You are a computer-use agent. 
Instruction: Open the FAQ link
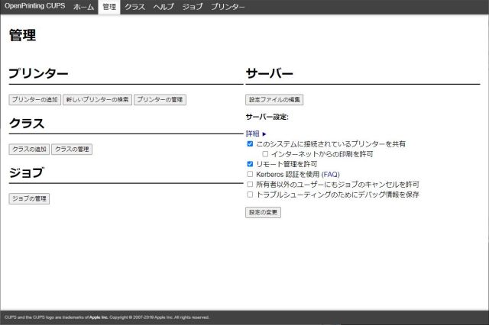(330, 174)
